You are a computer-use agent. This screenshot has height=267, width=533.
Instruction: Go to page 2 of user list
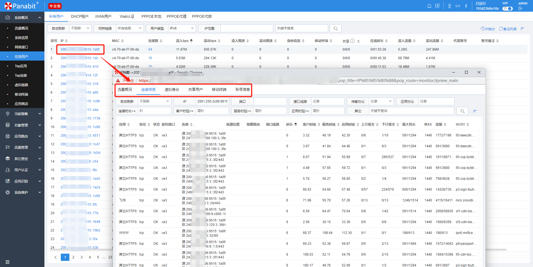(x=73, y=257)
